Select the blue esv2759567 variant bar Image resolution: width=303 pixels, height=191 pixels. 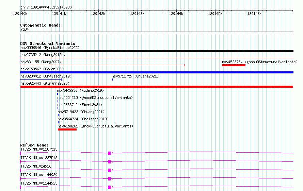point(157,72)
